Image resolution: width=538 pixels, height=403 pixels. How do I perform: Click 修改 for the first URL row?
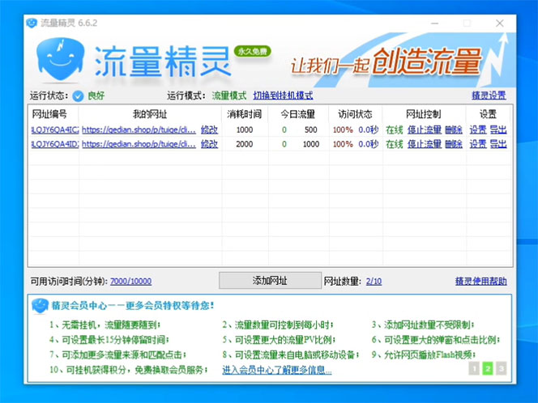click(x=209, y=129)
